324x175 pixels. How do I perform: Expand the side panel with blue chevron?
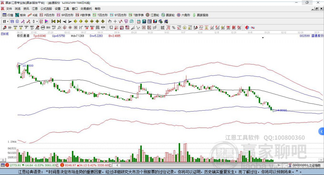[321, 131]
